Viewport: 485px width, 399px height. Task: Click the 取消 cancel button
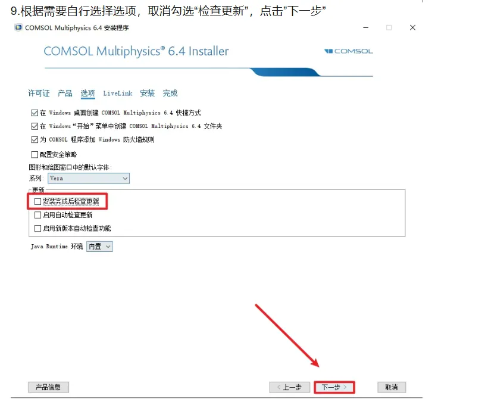pos(392,387)
